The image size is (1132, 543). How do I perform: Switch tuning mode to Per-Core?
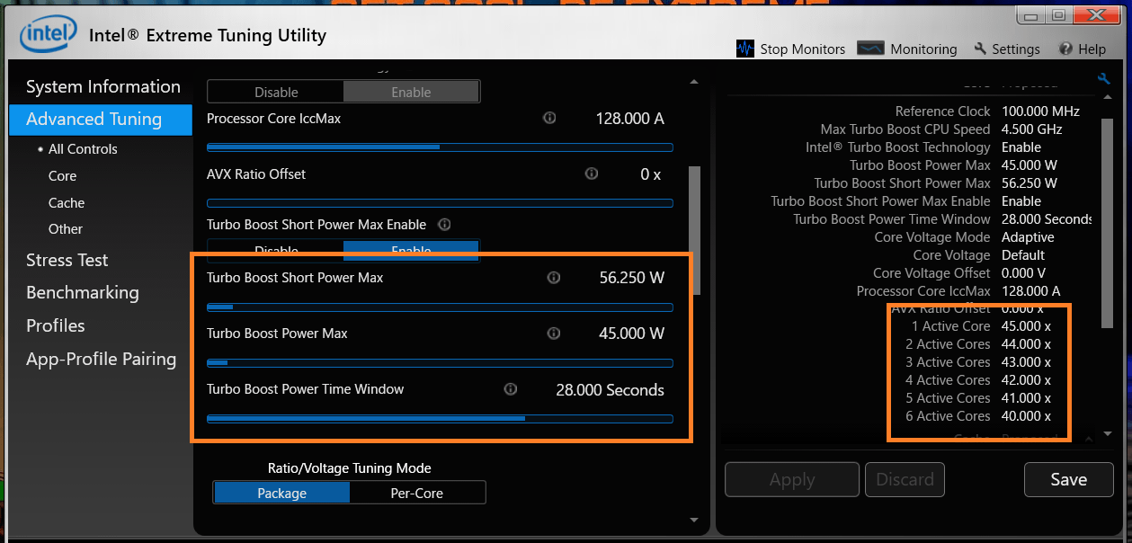[x=417, y=493]
